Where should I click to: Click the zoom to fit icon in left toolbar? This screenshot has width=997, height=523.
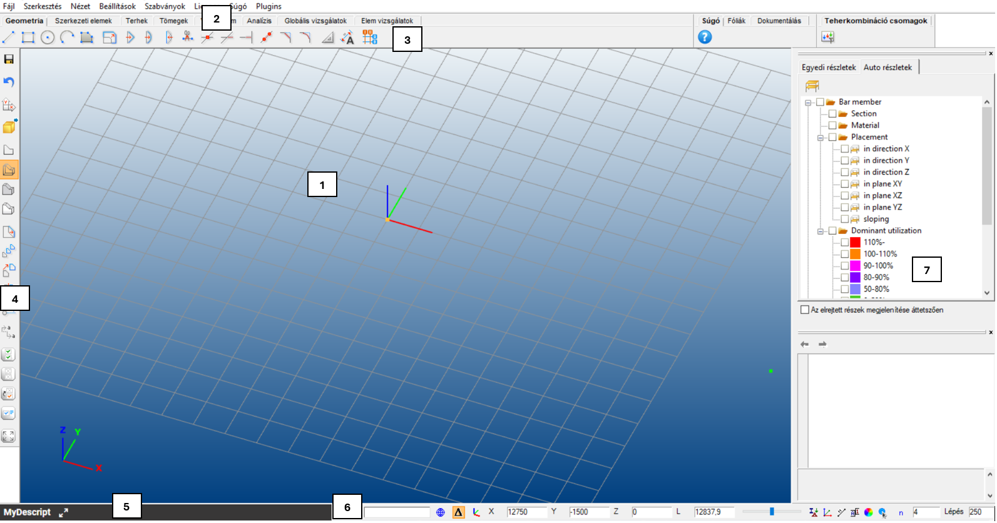pyautogui.click(x=8, y=436)
